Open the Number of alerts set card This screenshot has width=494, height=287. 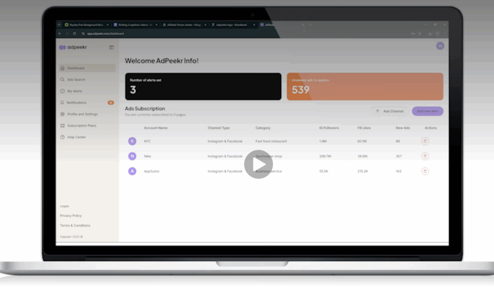coord(203,87)
